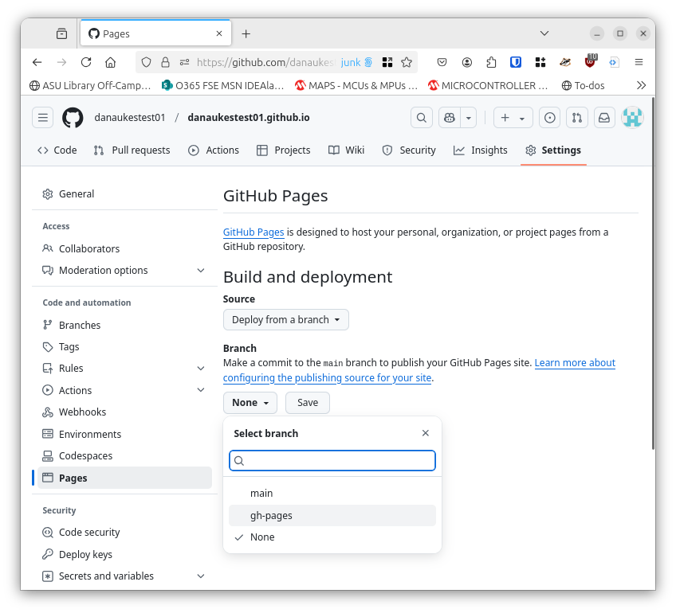Open the global navigation hamburger menu
This screenshot has width=676, height=613.
click(43, 118)
